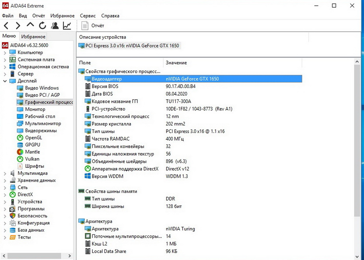Click the tree horizontal scrollbar right arrow
Screen dimensions: 364x260
pos(69,256)
